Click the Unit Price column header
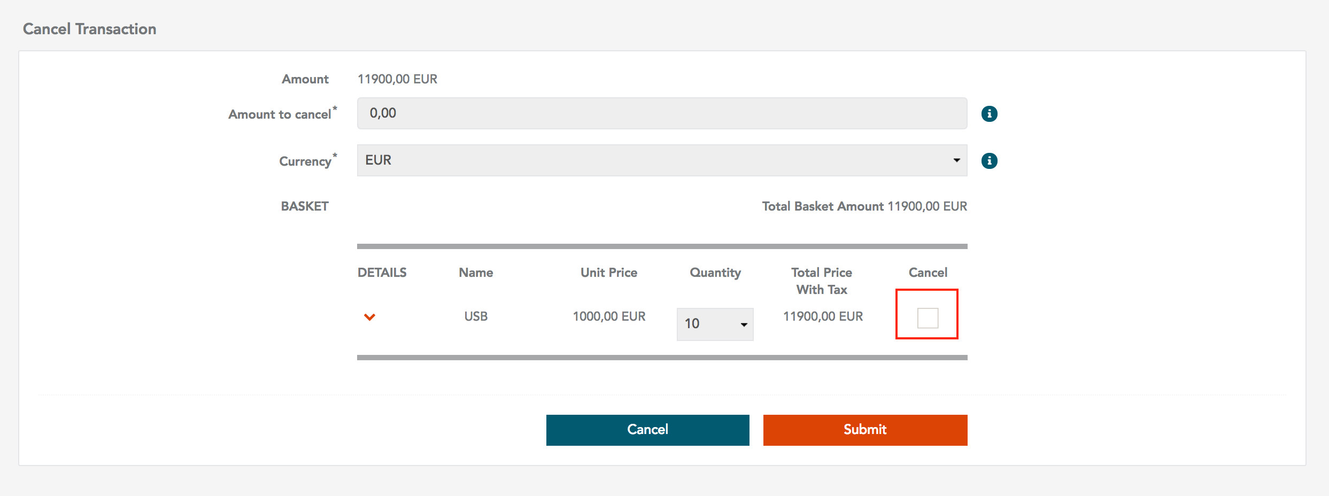Screen dimensions: 1329x496 point(609,273)
